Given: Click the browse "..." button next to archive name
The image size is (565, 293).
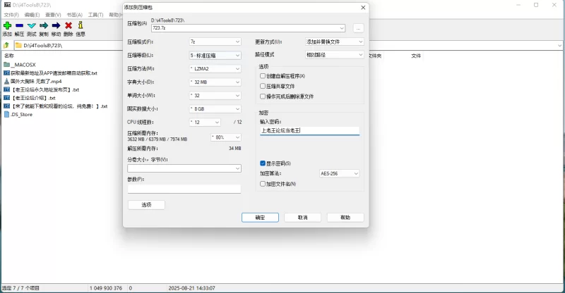Looking at the screenshot, I should coord(358,28).
